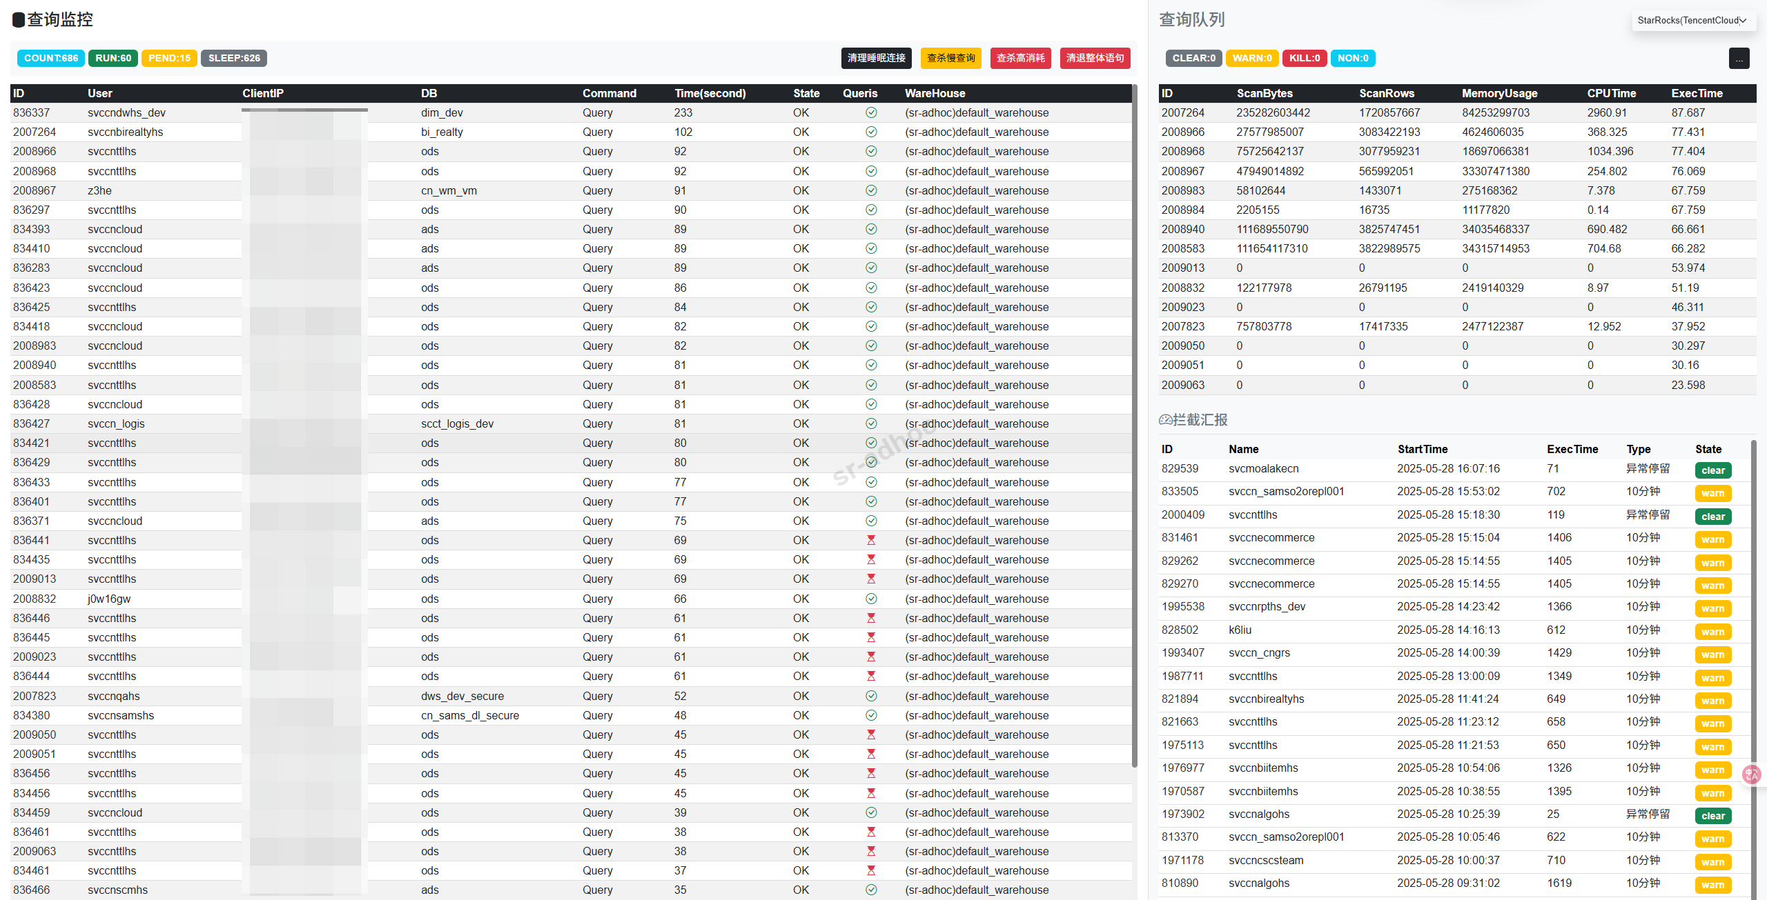1767x900 pixels.
Task: Select the dws_dev_secure database cell
Action: point(462,696)
